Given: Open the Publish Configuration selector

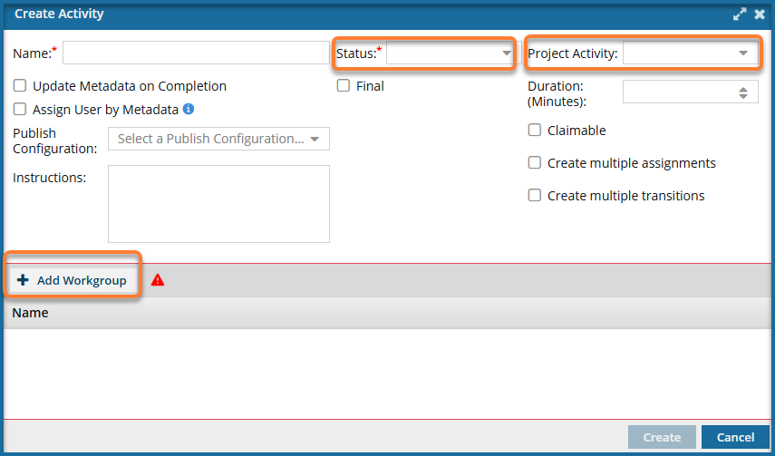Looking at the screenshot, I should [218, 139].
